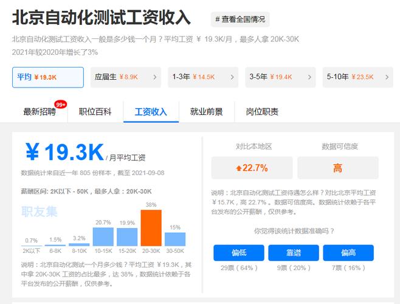Switch to the 最新招聘 tab
Image resolution: width=400 pixels, height=304 pixels.
40,112
